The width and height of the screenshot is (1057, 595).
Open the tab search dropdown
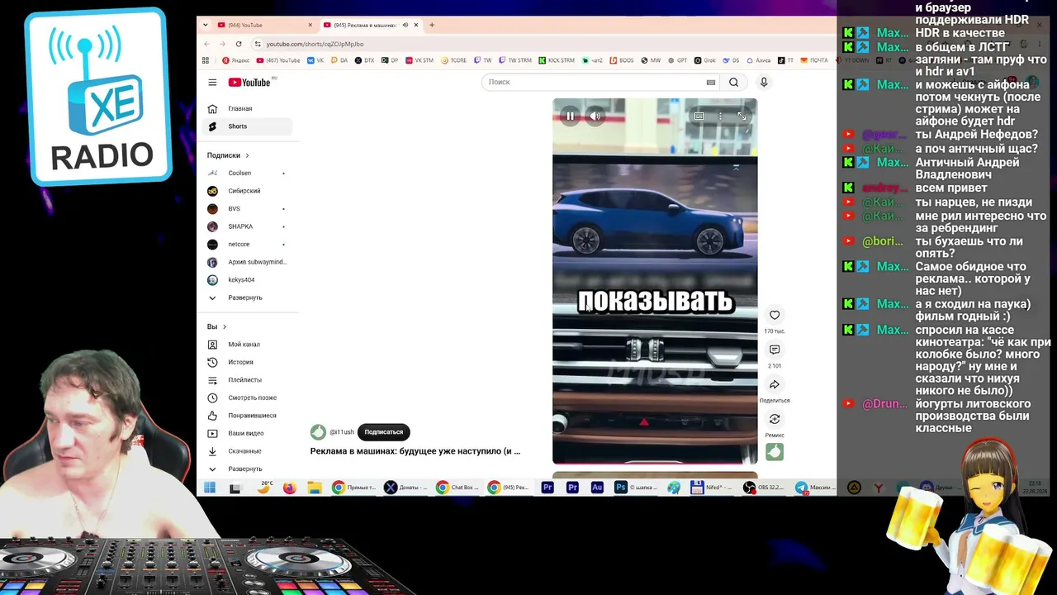coord(205,25)
